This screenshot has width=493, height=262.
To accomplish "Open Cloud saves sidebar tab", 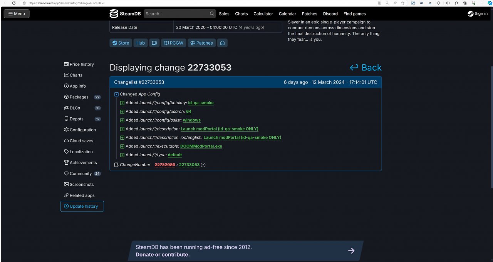I will [x=82, y=141].
